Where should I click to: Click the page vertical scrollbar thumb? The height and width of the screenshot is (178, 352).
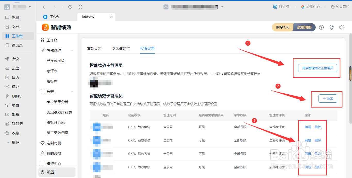coord(350,74)
